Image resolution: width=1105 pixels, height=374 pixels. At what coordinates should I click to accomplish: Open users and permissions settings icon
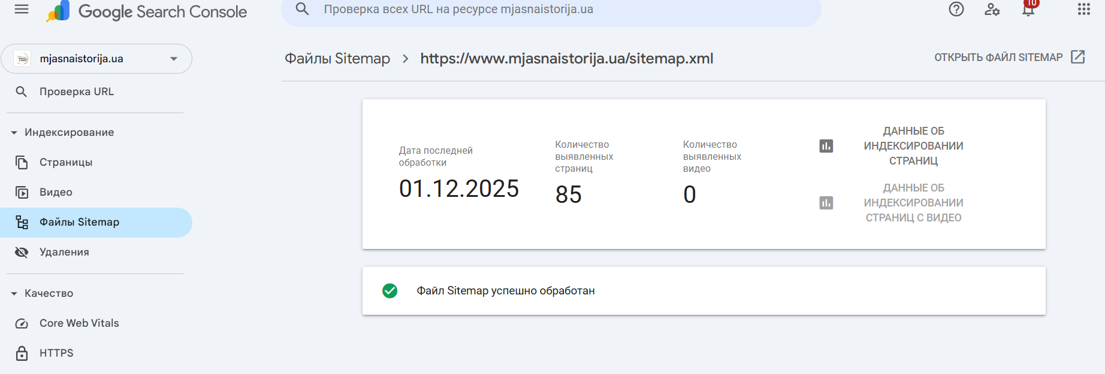(x=992, y=9)
